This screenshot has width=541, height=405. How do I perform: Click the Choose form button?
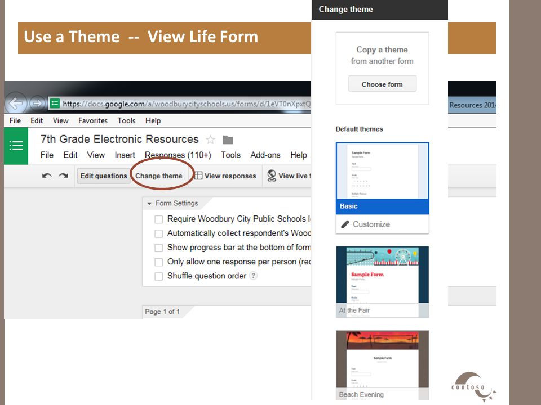pos(382,84)
